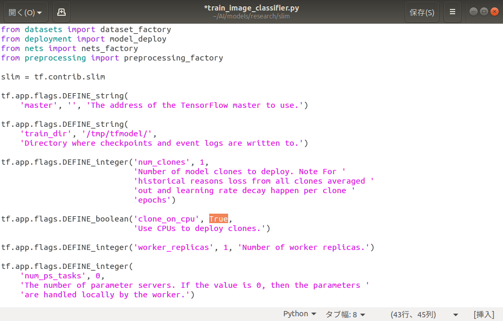Click the 'train_dir' flag name
The height and width of the screenshot is (321, 503).
pyautogui.click(x=46, y=134)
